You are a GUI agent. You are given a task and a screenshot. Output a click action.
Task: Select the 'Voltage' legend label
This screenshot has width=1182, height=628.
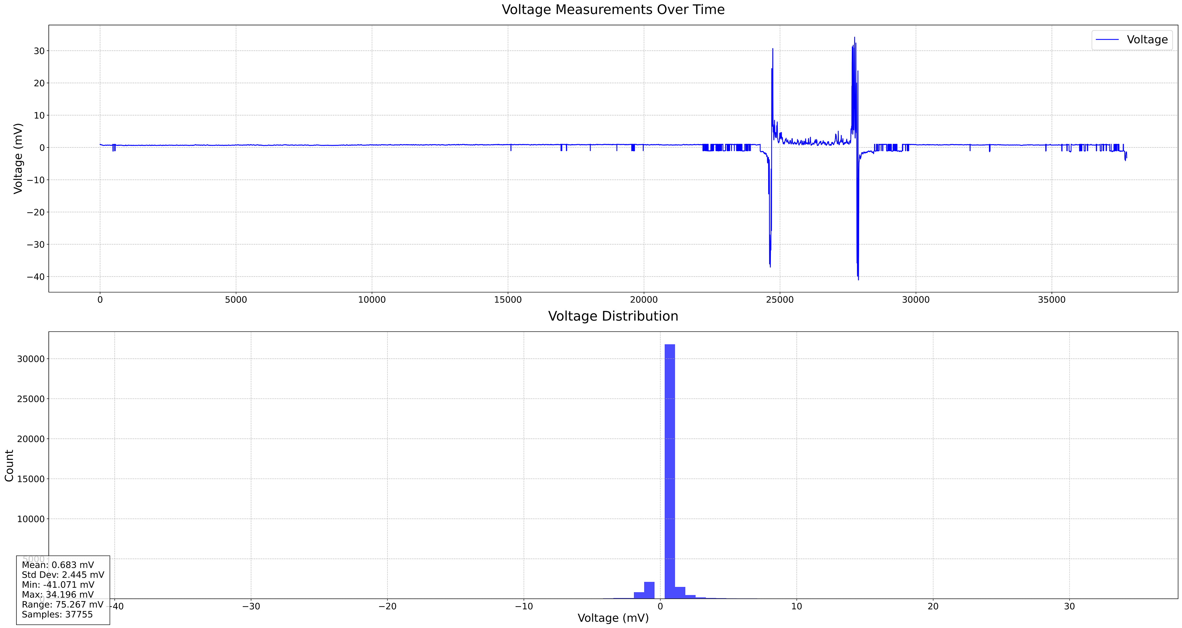[x=1147, y=40]
